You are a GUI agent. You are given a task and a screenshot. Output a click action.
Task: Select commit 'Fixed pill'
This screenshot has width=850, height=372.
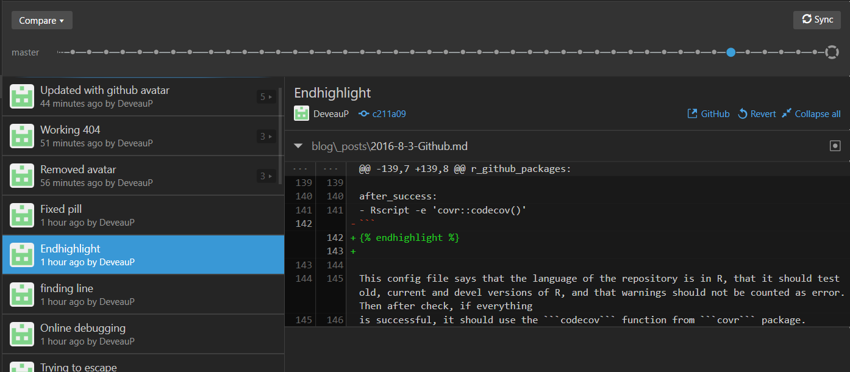[143, 215]
